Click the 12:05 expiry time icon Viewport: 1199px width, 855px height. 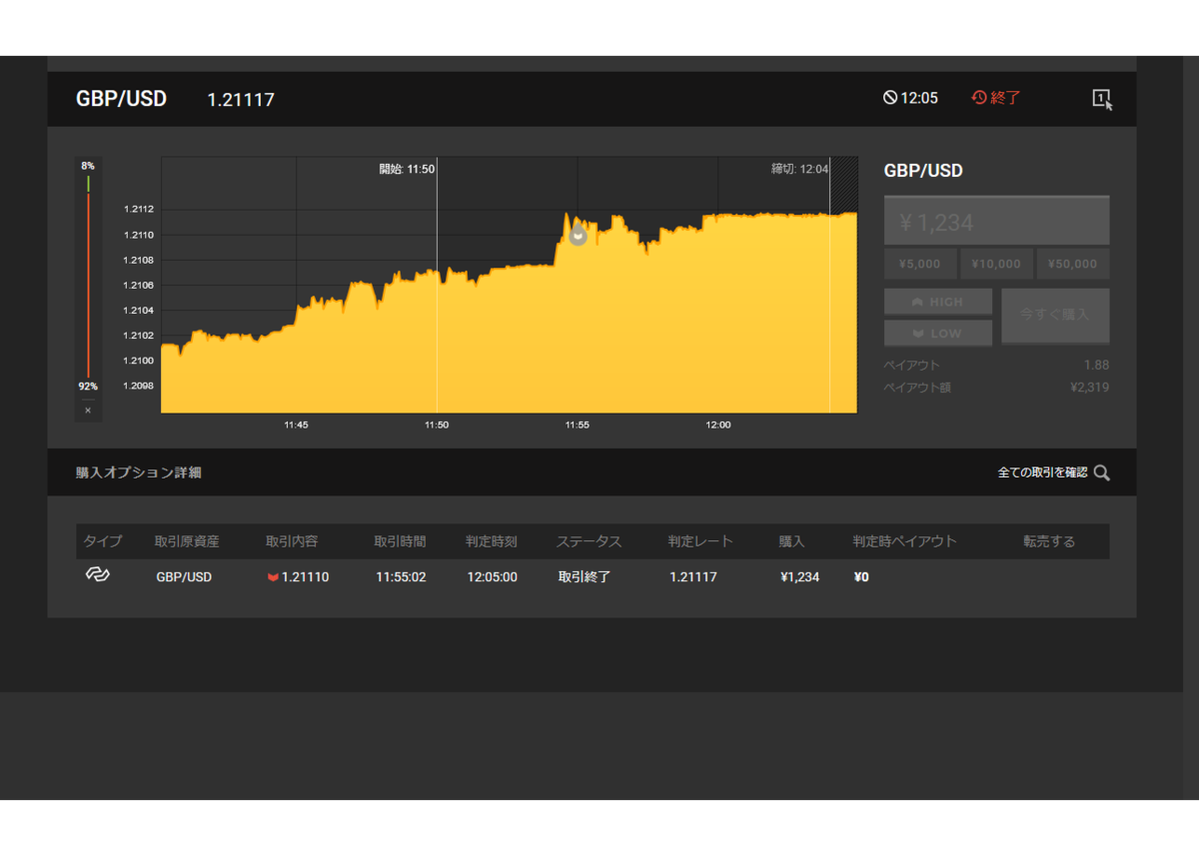[889, 98]
